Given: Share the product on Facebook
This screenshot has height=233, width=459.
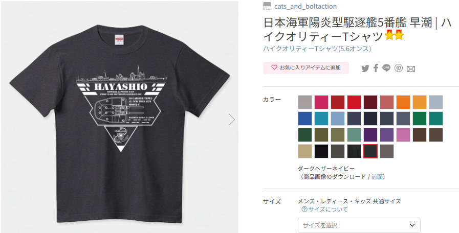Looking at the screenshot, I should [376, 68].
